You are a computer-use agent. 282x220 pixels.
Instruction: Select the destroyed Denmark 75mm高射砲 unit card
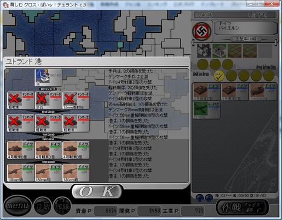76,100
